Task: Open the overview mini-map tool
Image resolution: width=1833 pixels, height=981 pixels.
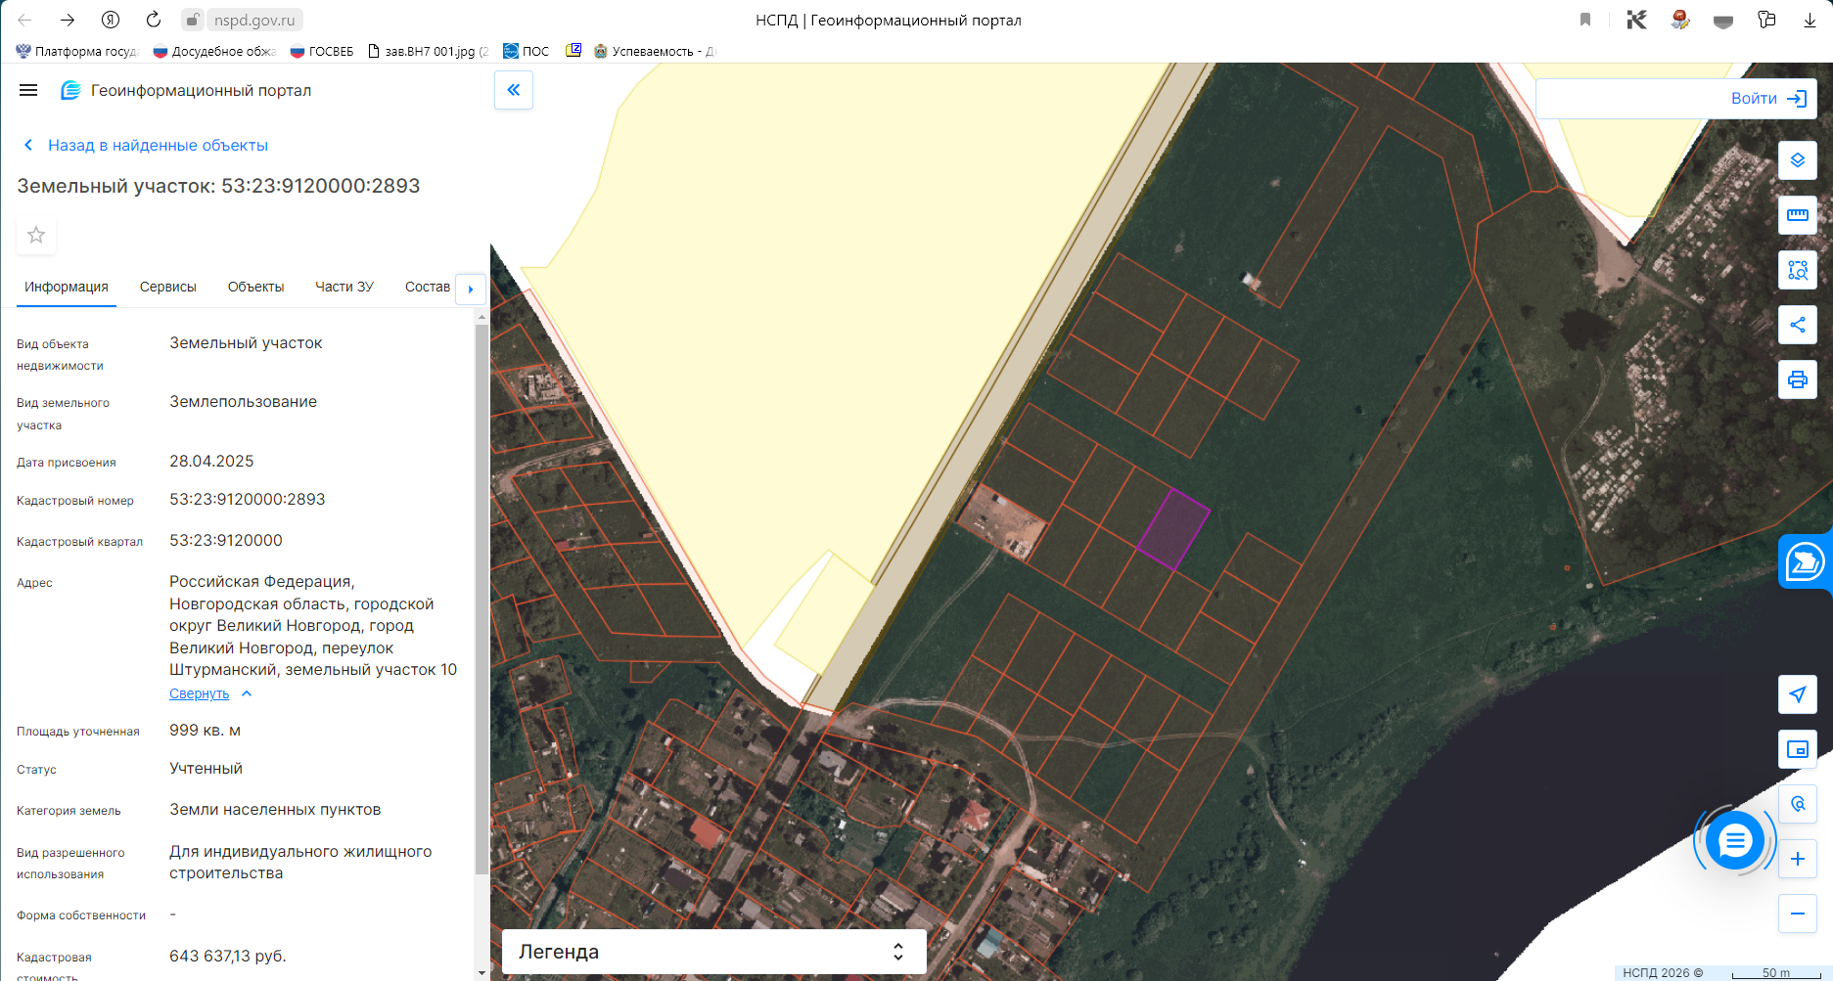Action: coord(1798,749)
